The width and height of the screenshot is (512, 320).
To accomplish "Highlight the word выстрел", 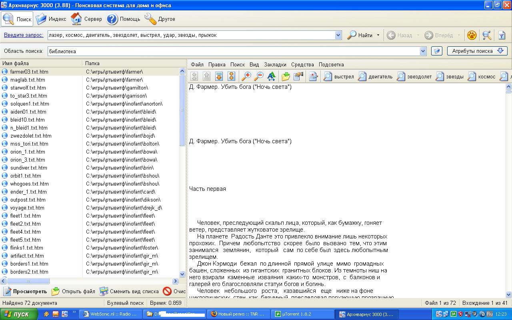I will 339,76.
